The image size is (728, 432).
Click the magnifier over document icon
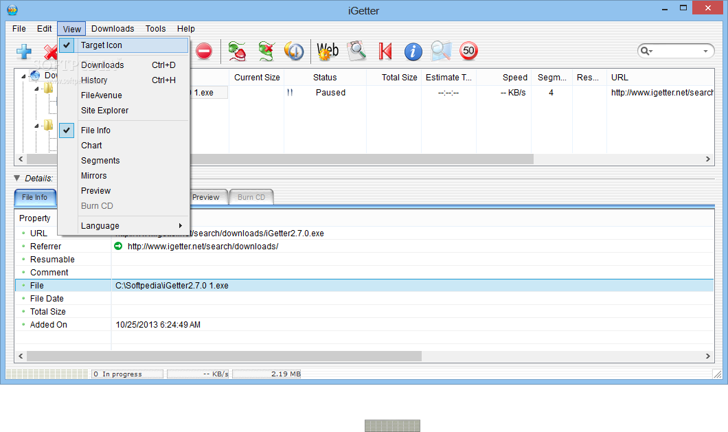click(x=356, y=51)
